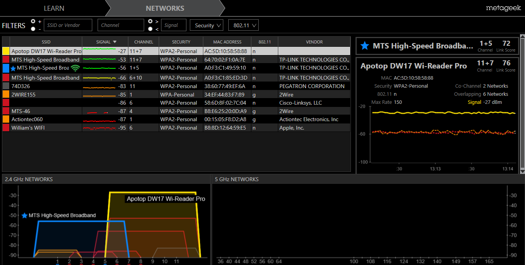
Task: Click the green Wi-Fi connected icon in the table
Action: point(75,68)
